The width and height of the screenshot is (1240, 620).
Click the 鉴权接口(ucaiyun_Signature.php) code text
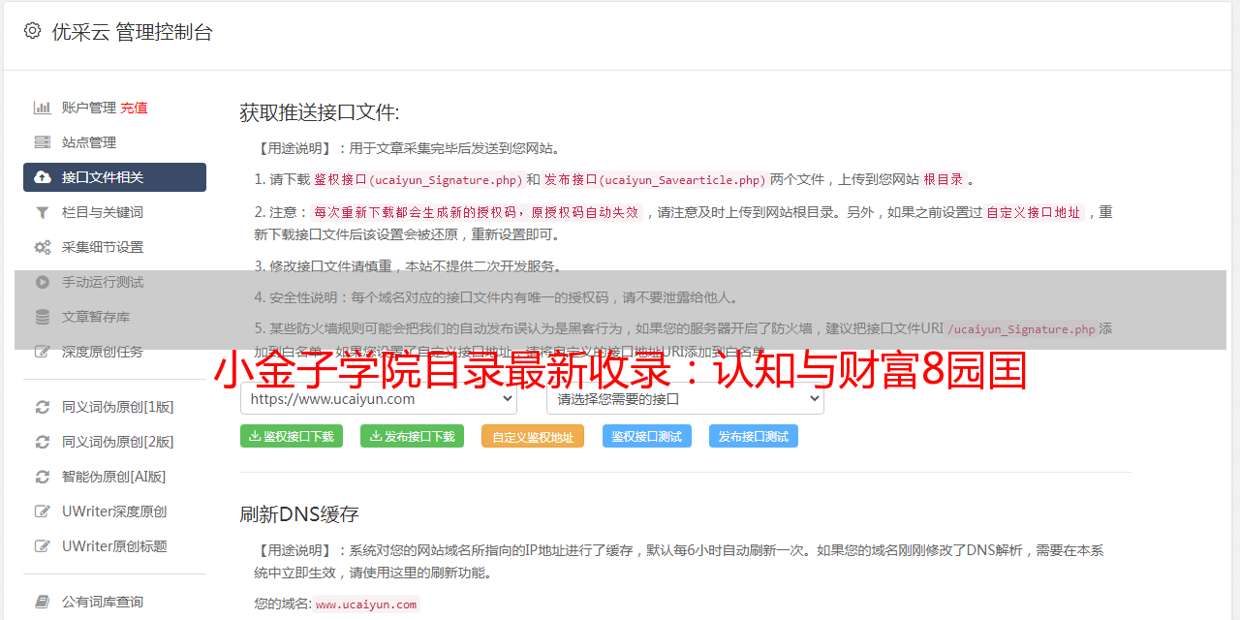point(418,179)
